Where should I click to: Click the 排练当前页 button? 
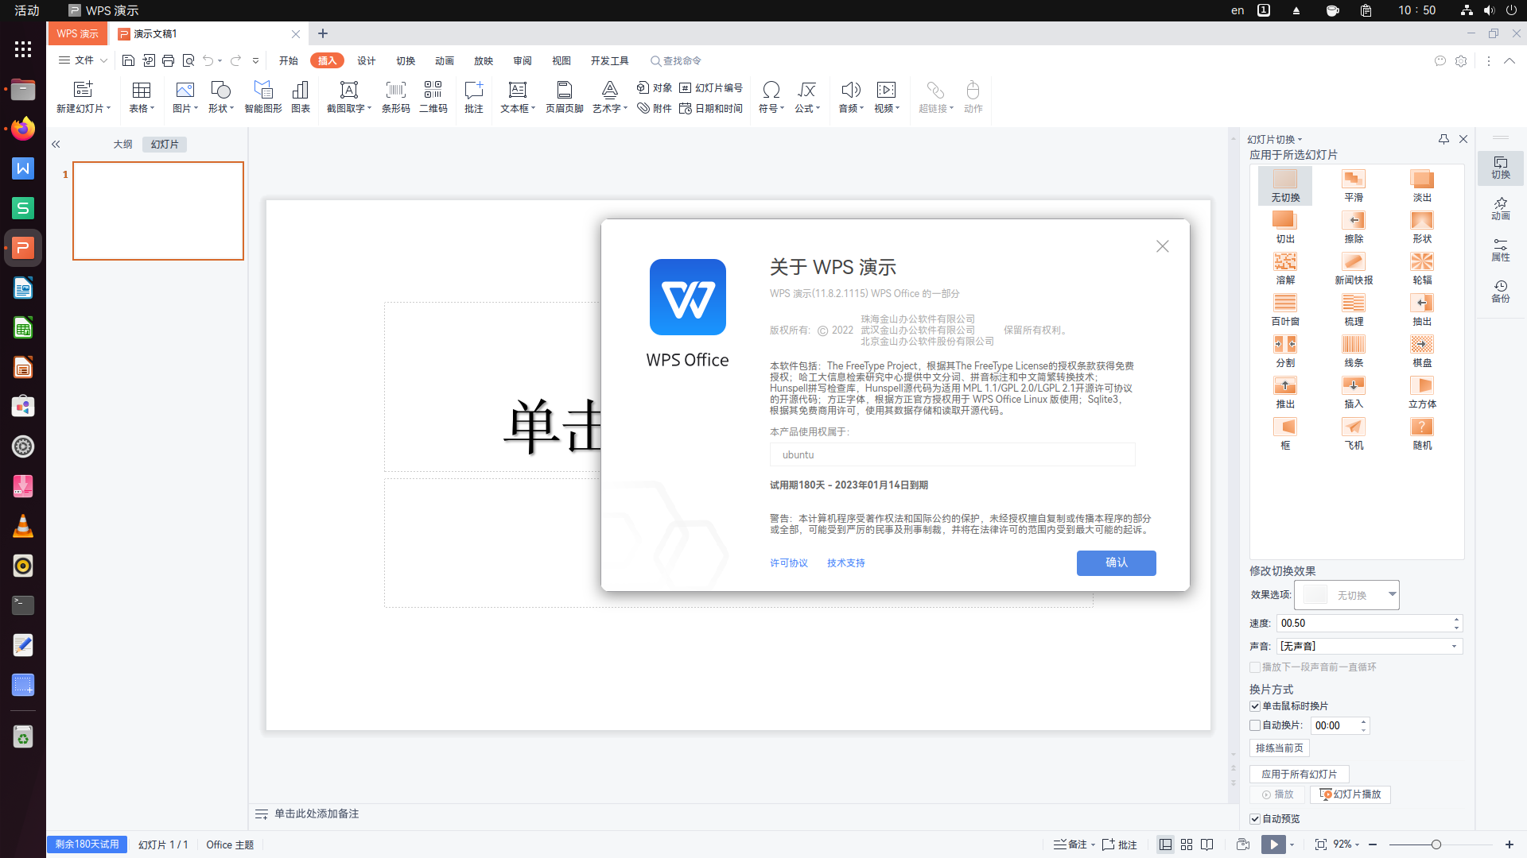tap(1280, 748)
